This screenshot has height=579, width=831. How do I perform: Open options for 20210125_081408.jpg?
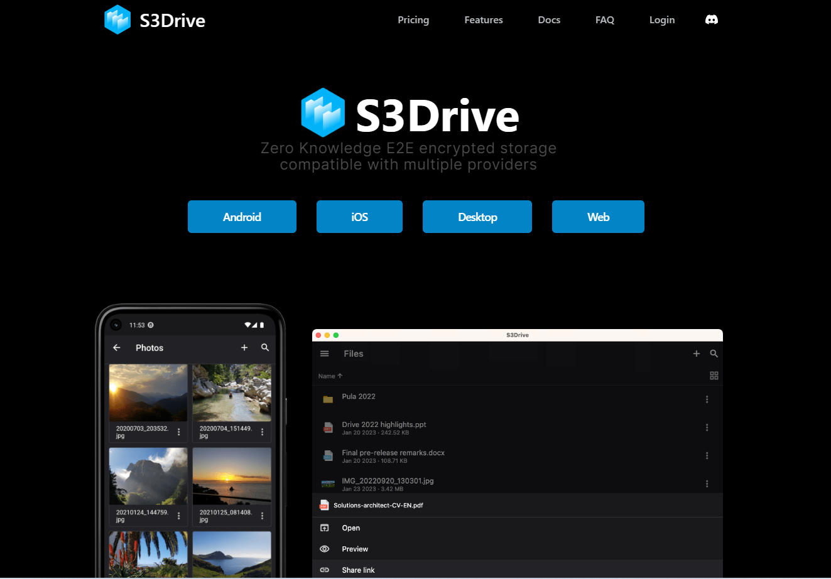263,516
